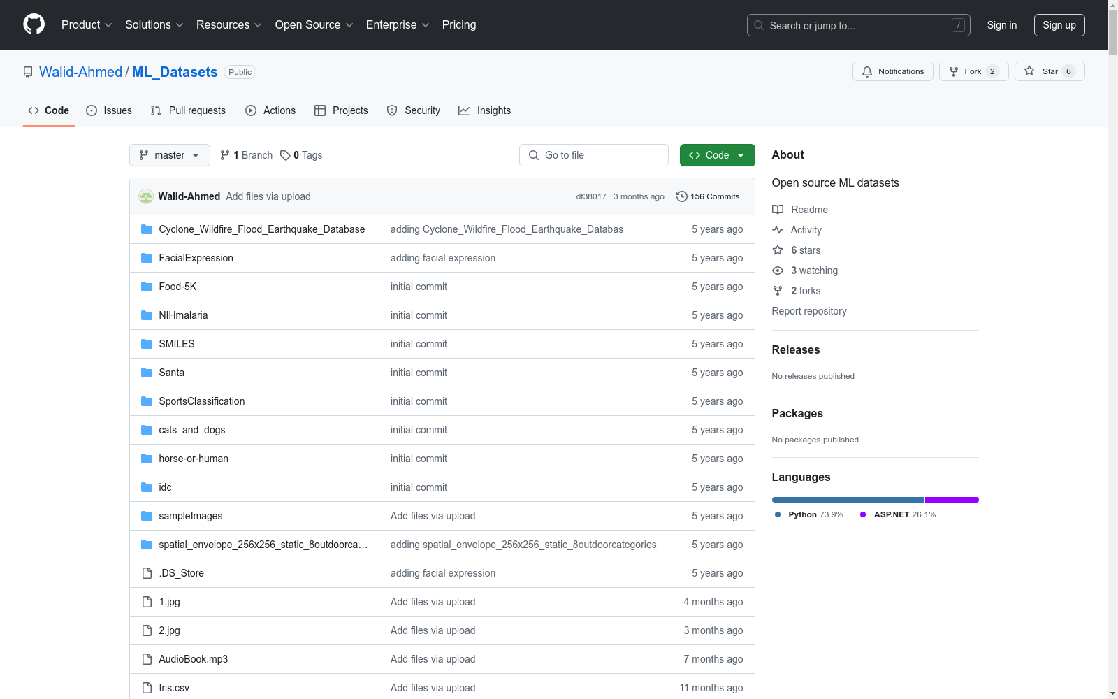Viewport: 1118px width, 699px height.
Task: Click the Santa folder icon
Action: (x=147, y=373)
